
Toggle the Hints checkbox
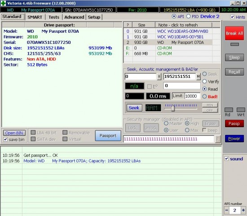click(232, 17)
